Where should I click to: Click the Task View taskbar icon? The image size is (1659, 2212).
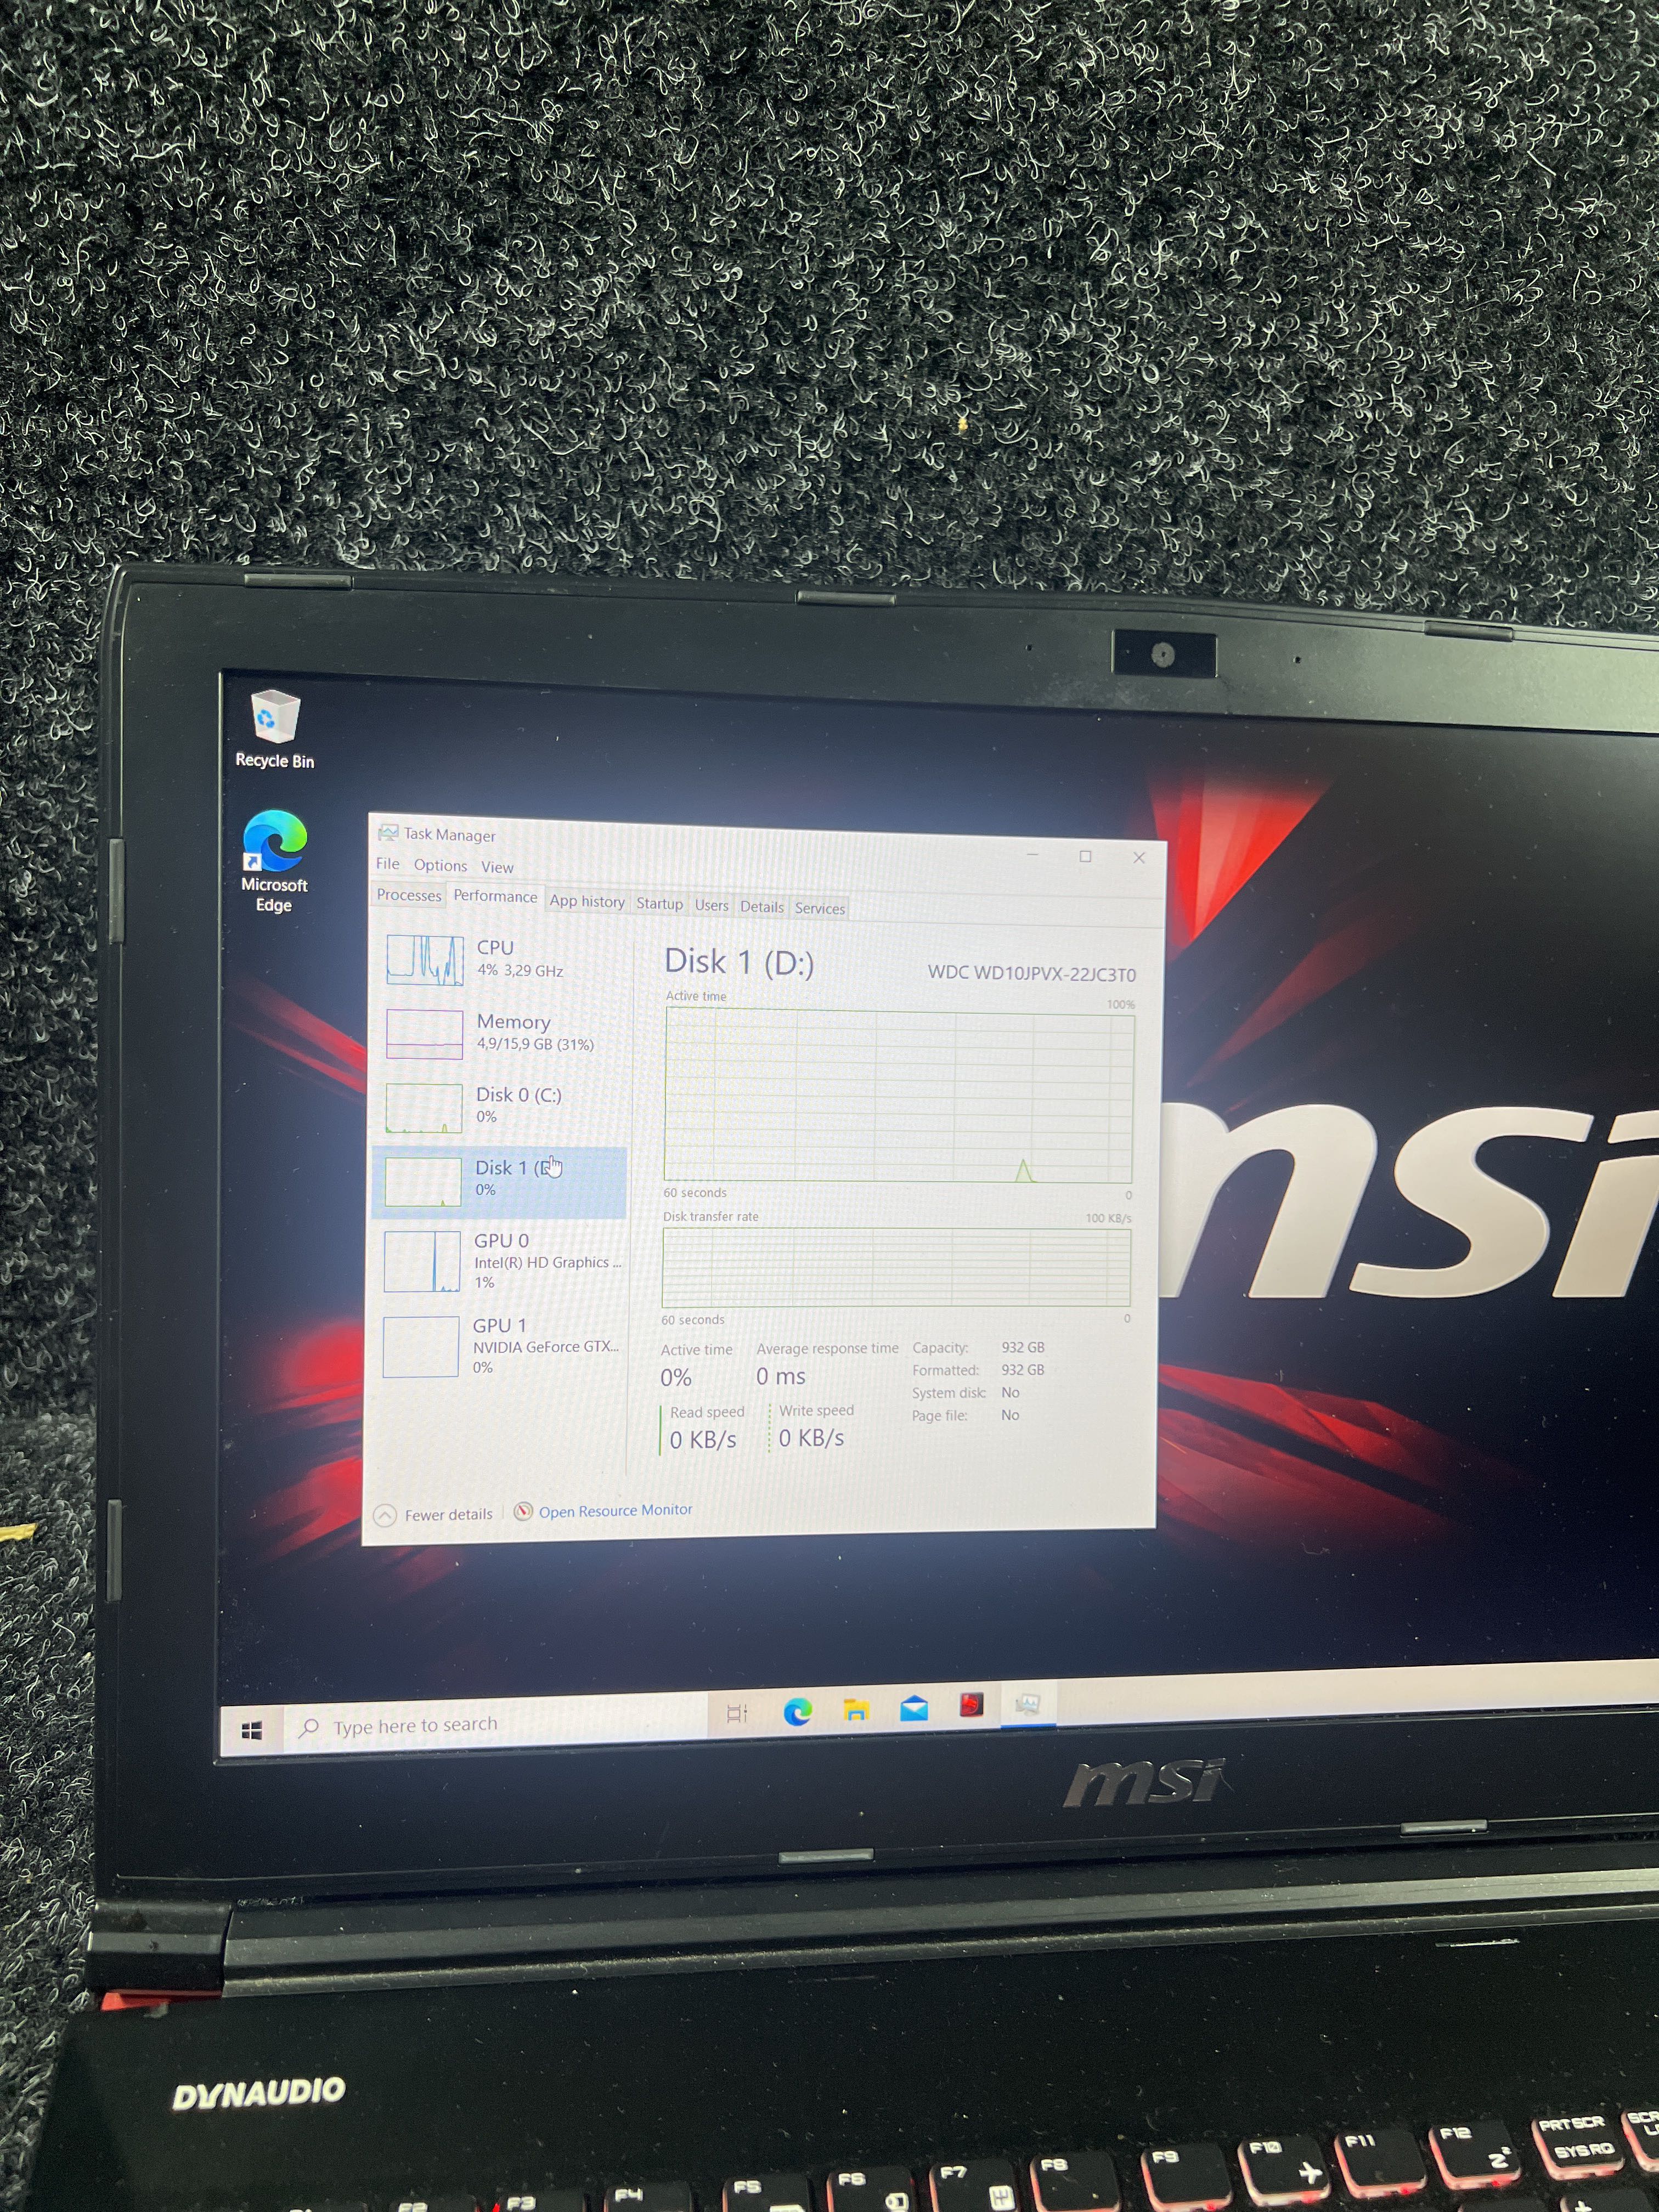click(x=737, y=1713)
